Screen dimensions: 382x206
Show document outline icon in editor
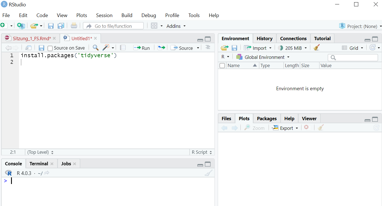point(208,48)
